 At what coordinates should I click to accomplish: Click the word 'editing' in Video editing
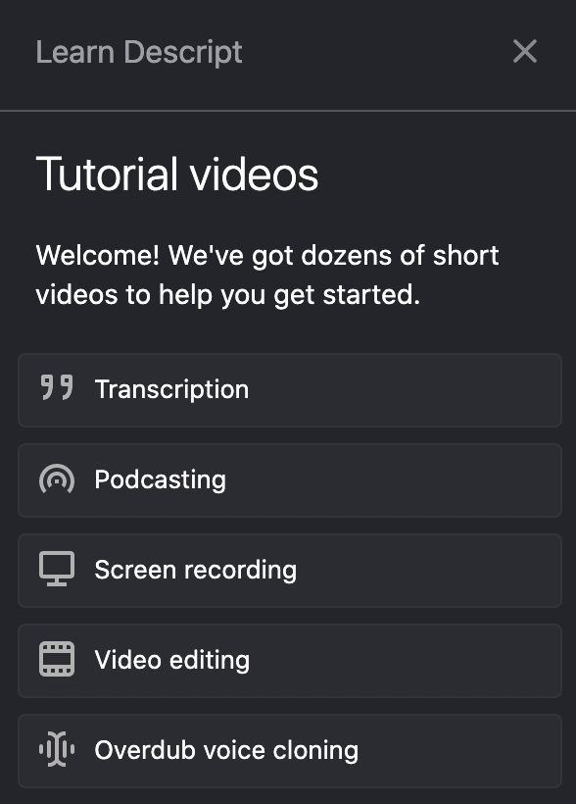tap(209, 660)
